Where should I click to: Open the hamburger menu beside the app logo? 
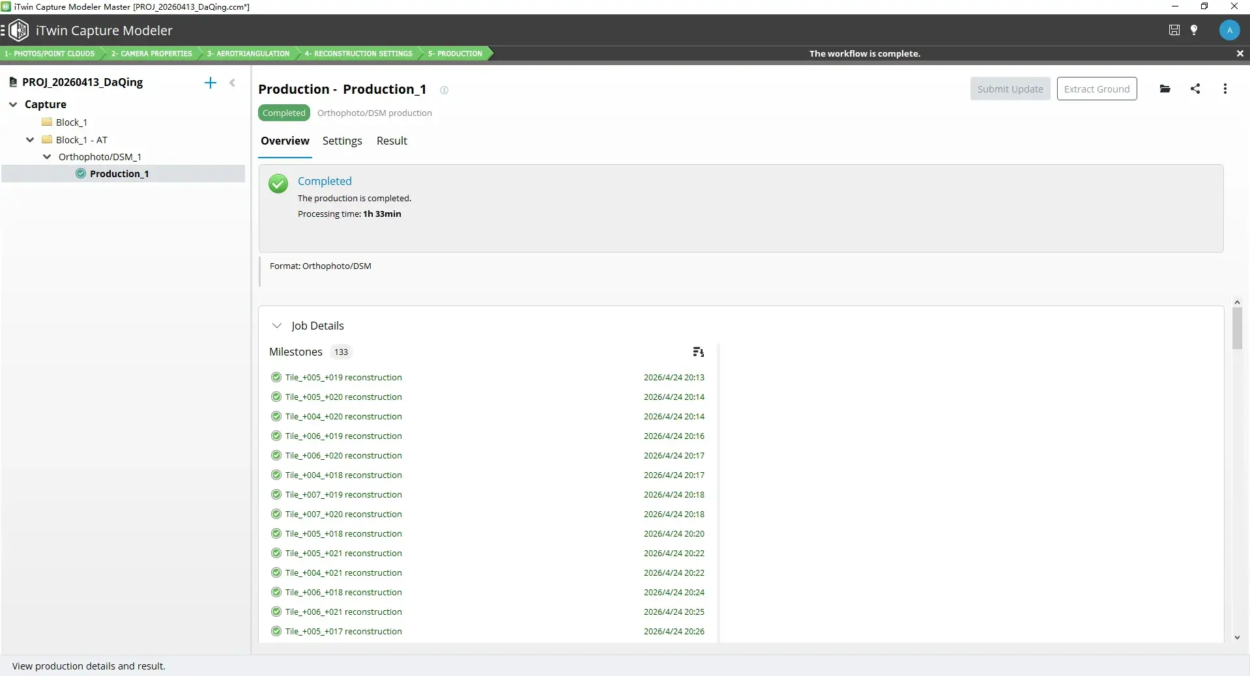[3, 30]
